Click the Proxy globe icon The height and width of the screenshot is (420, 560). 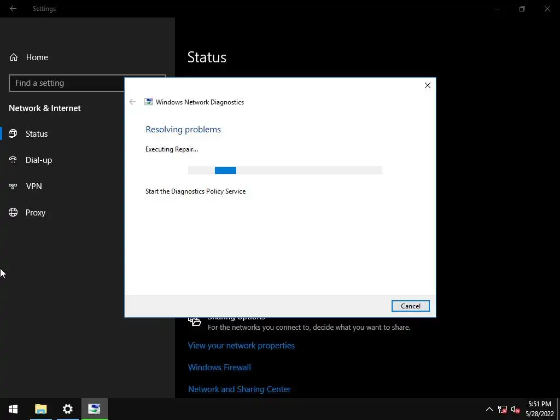click(13, 212)
